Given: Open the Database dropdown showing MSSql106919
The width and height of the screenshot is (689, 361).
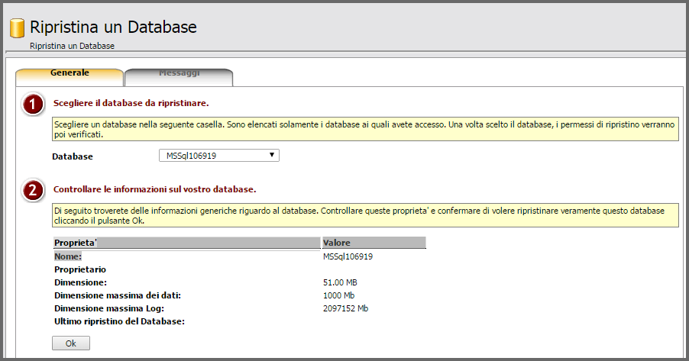Looking at the screenshot, I should [219, 156].
